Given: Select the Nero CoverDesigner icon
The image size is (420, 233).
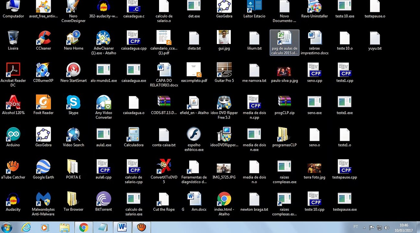Looking at the screenshot, I should click(74, 11).
